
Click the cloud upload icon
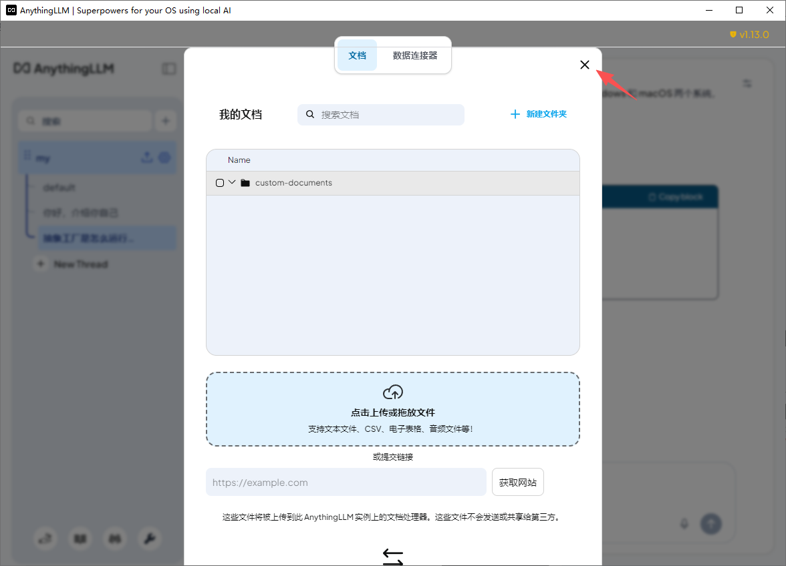point(393,392)
